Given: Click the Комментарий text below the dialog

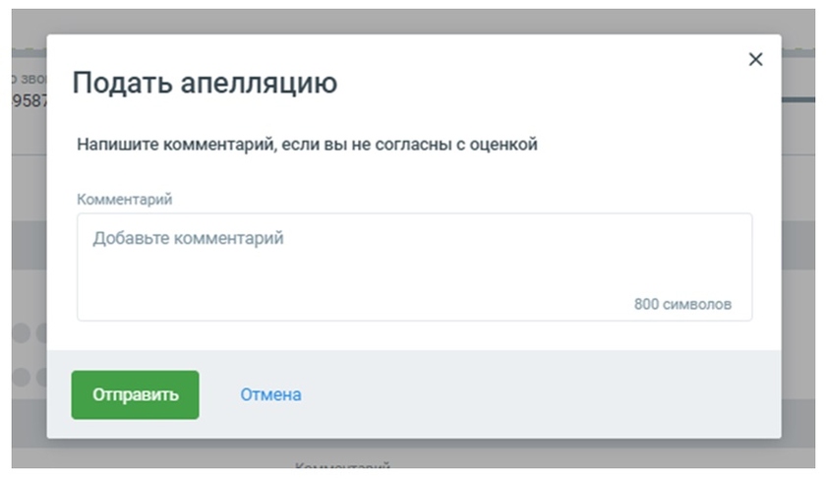Looking at the screenshot, I should coord(342,465).
